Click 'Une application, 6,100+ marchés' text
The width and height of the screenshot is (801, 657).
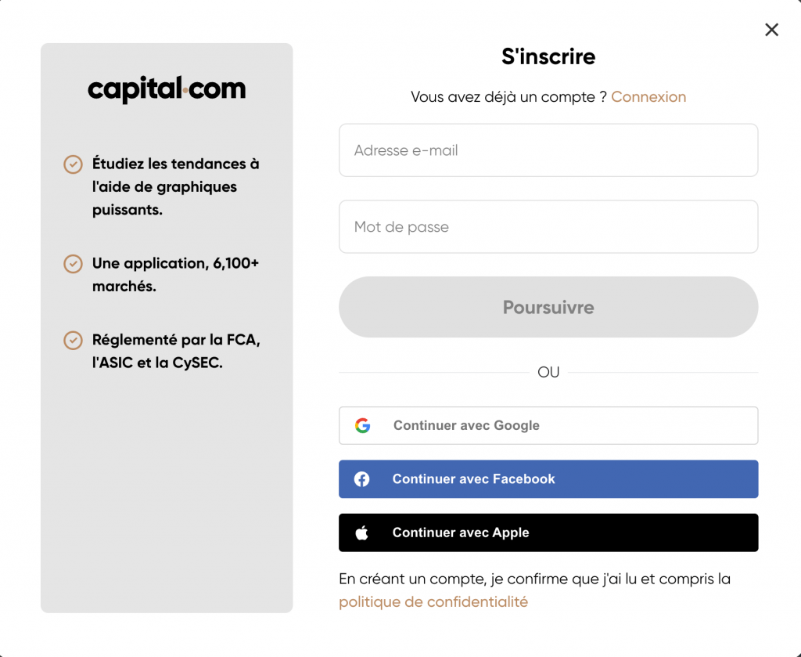pos(176,275)
